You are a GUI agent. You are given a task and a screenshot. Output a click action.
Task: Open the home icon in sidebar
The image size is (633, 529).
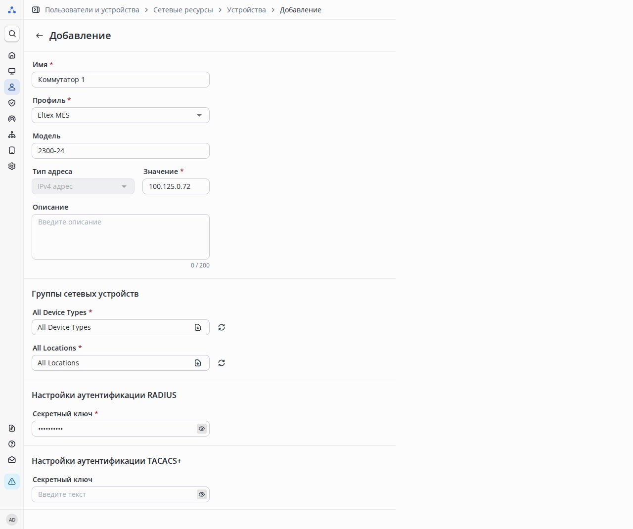(x=12, y=55)
